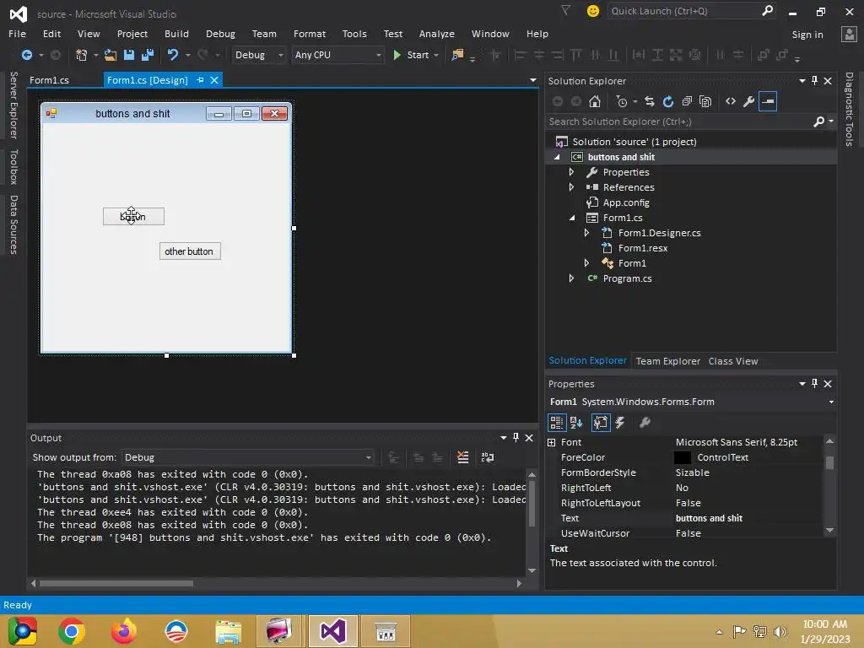This screenshot has width=864, height=648.
Task: Toggle Show All Files in Solution Explorer
Action: (x=705, y=101)
